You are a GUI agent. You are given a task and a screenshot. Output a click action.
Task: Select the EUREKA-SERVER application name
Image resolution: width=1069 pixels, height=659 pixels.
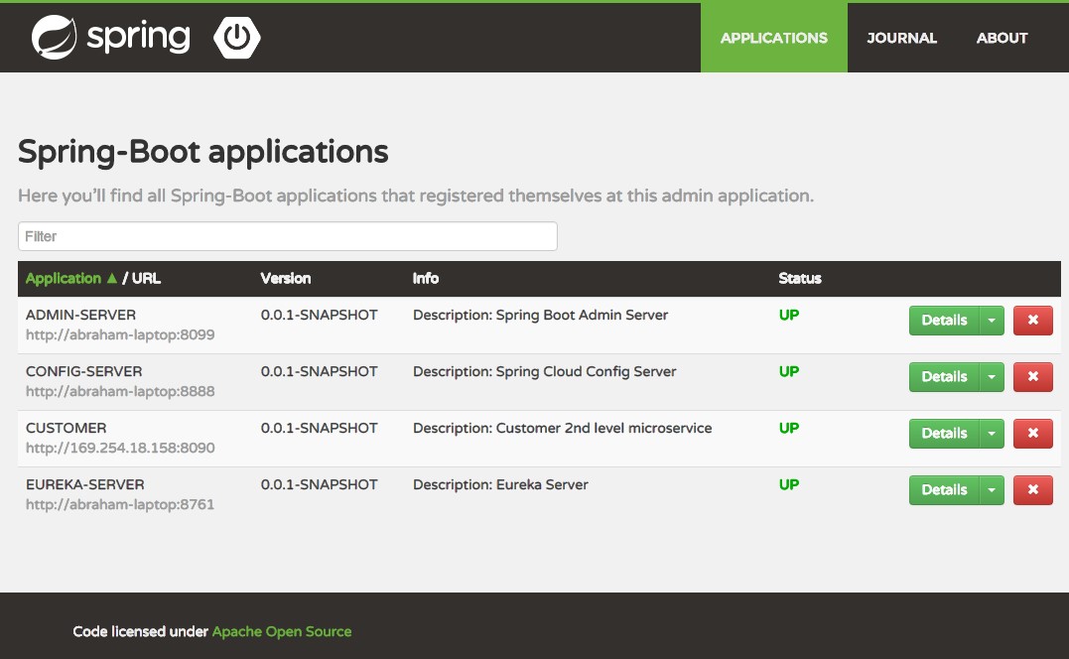click(x=85, y=484)
